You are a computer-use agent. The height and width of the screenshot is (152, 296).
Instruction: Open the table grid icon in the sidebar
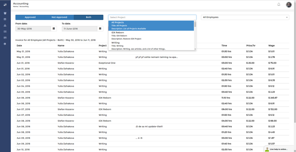(5, 19)
